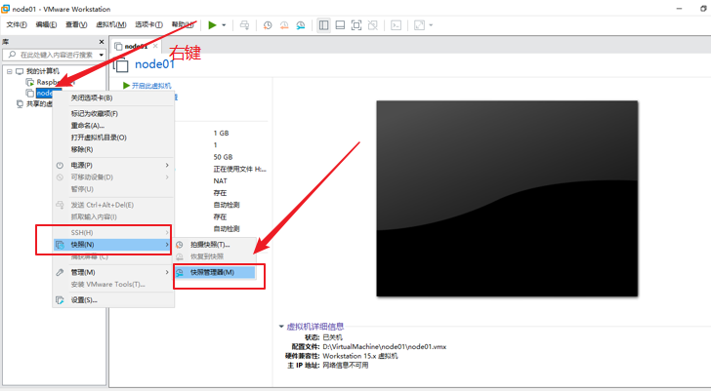Switch to the node01 tab
This screenshot has height=391, width=711.
click(136, 46)
